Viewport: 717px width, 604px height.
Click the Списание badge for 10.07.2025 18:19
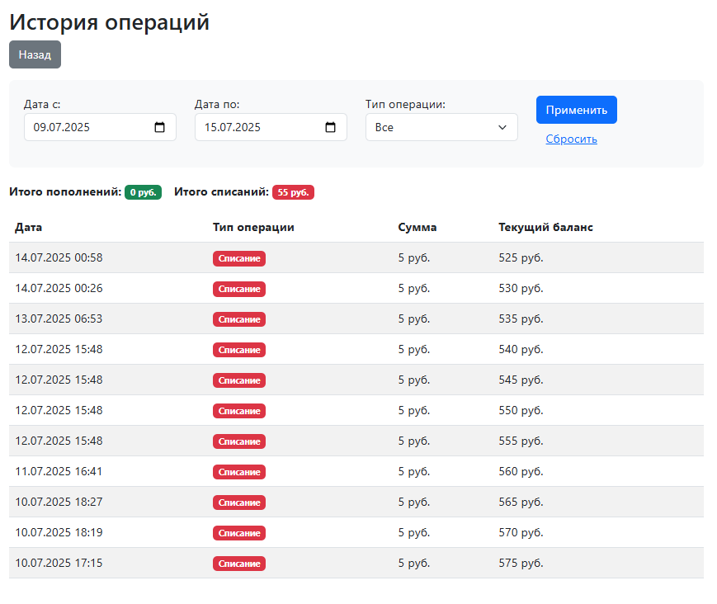[x=239, y=533]
